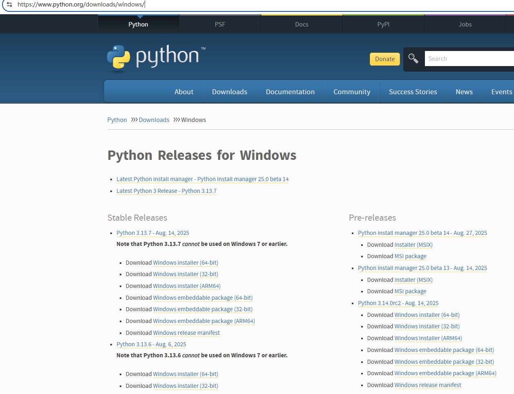Open 3.13.7 Windows release manifest

tap(186, 333)
